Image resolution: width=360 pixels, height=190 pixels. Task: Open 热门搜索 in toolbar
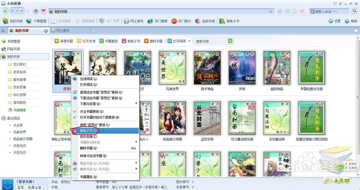click(158, 21)
